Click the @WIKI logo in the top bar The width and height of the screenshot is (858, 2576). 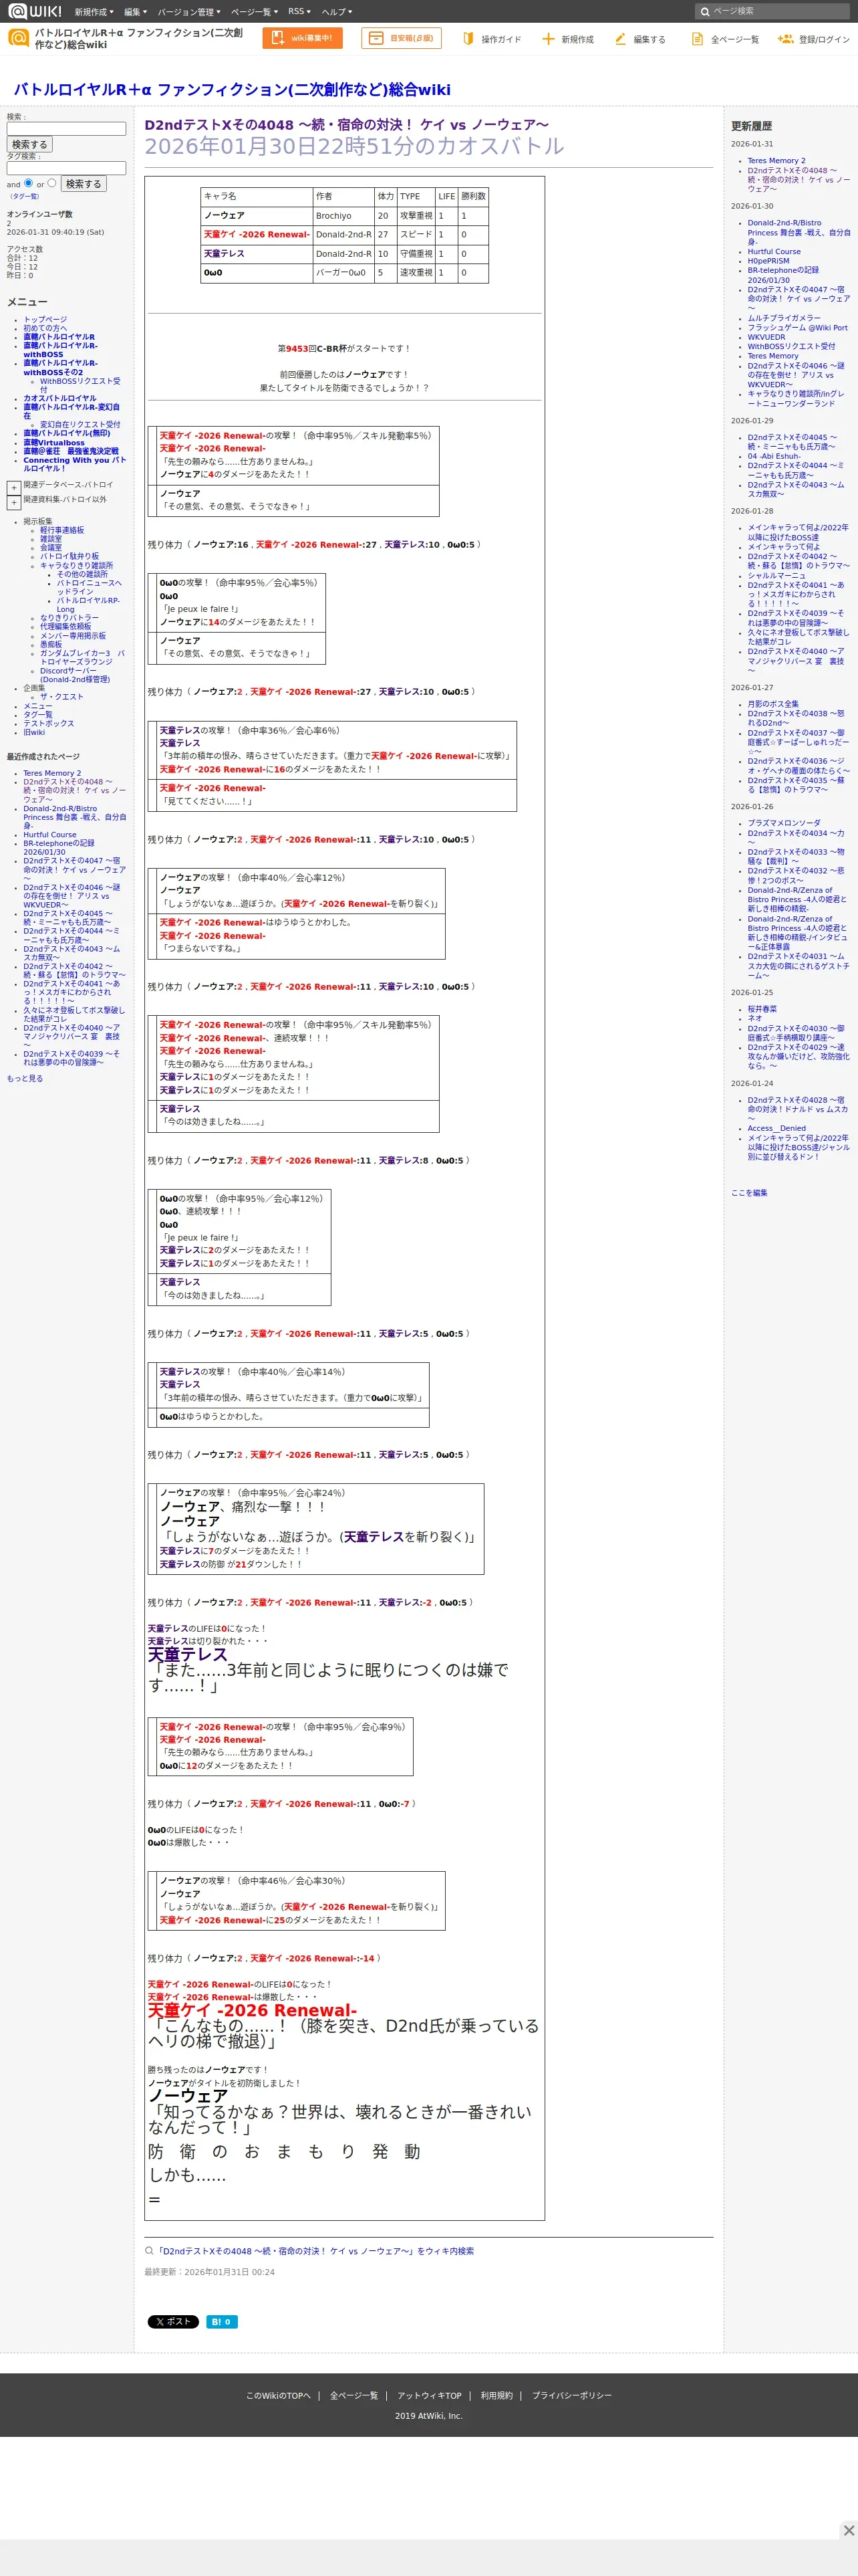coord(35,11)
